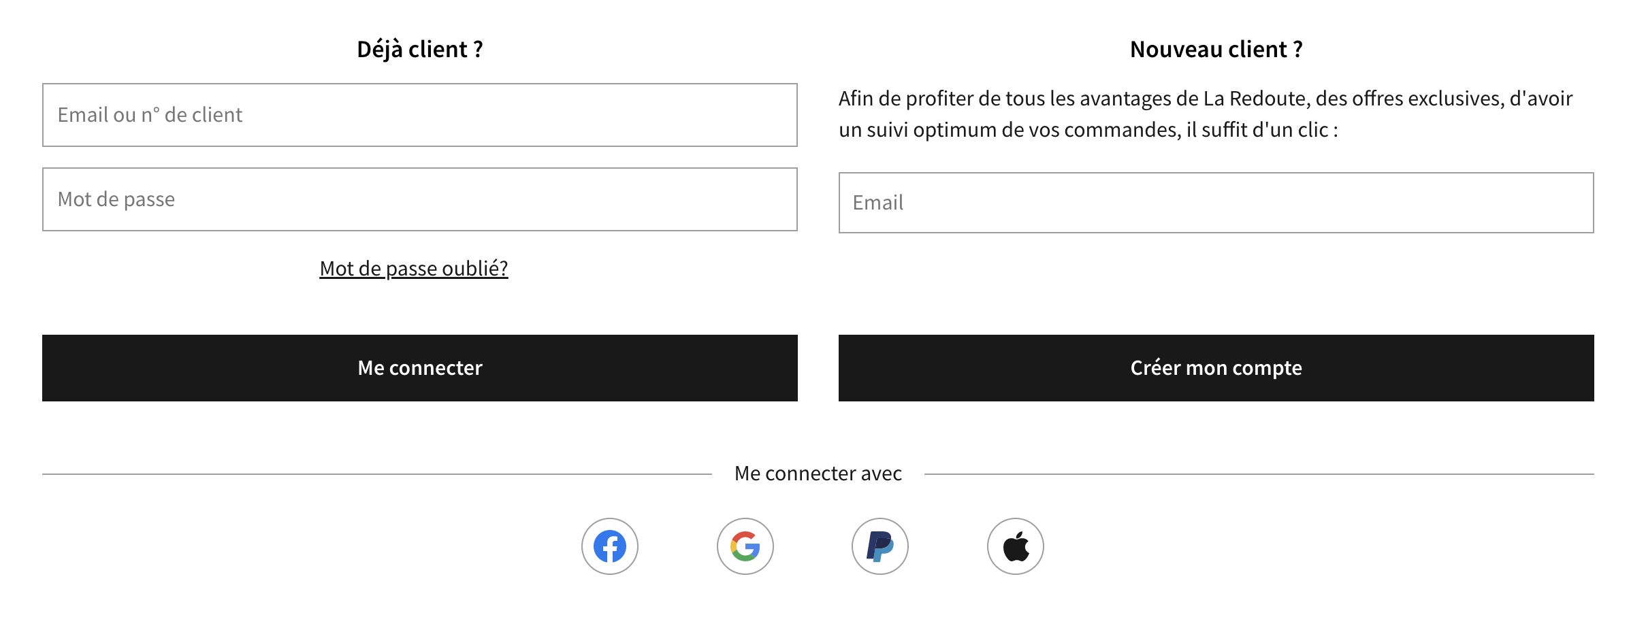
Task: Focus the new client Email field
Action: 1216,203
